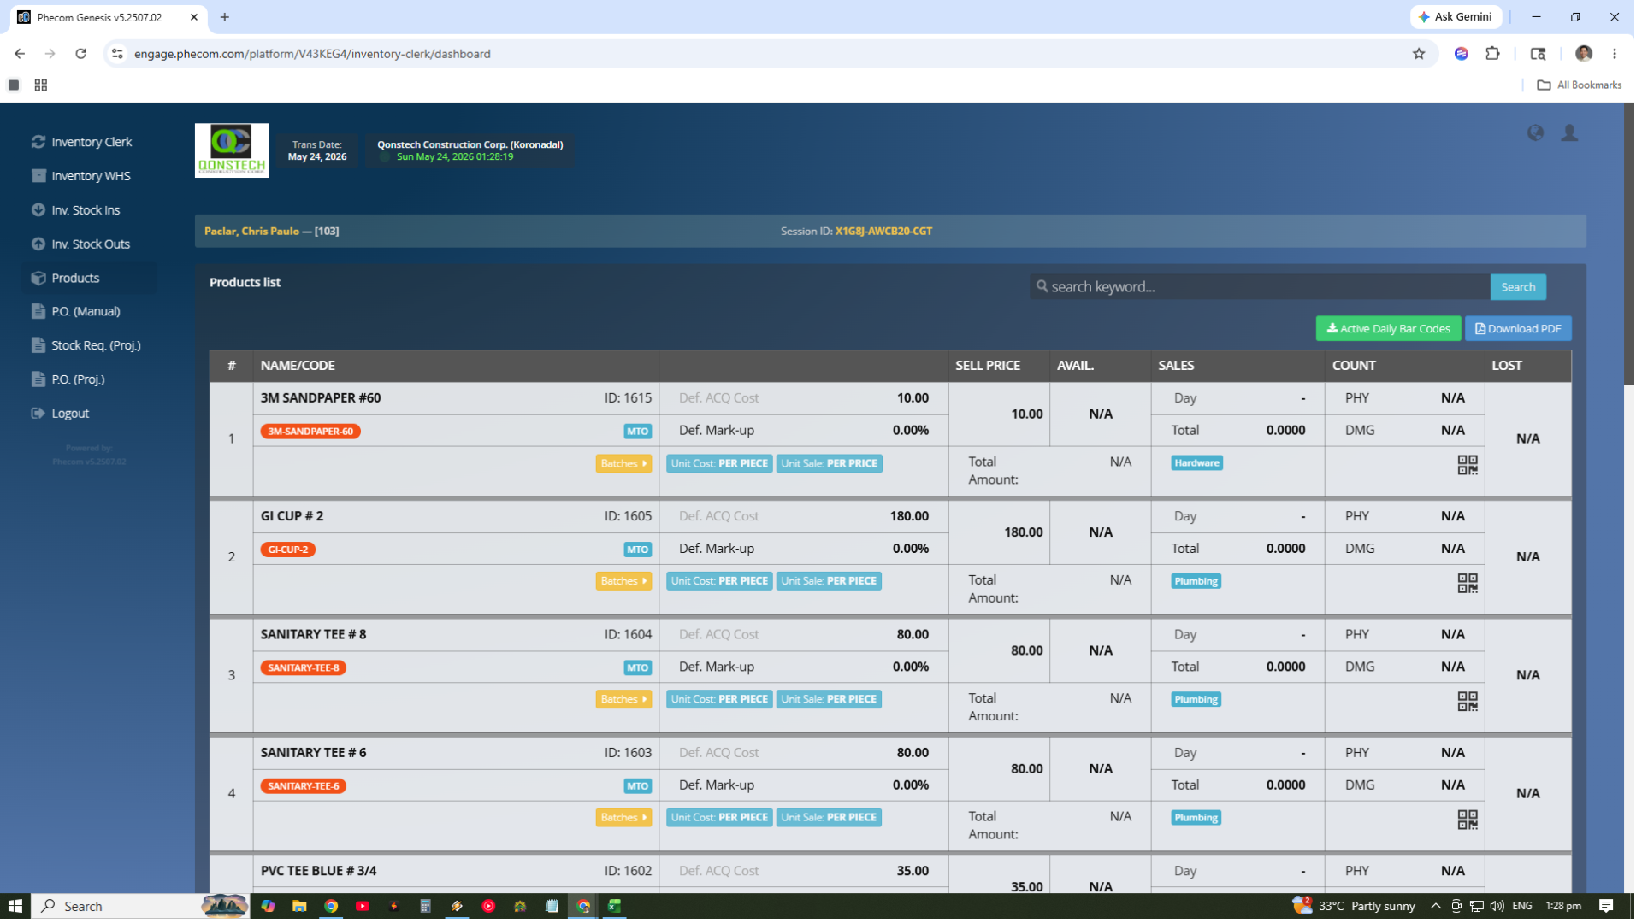This screenshot has height=923, width=1642.
Task: Select Phecom Genesis browser tab
Action: point(109,17)
